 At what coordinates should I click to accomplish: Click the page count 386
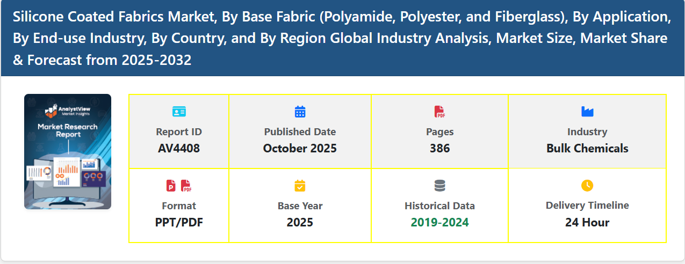pyautogui.click(x=439, y=149)
